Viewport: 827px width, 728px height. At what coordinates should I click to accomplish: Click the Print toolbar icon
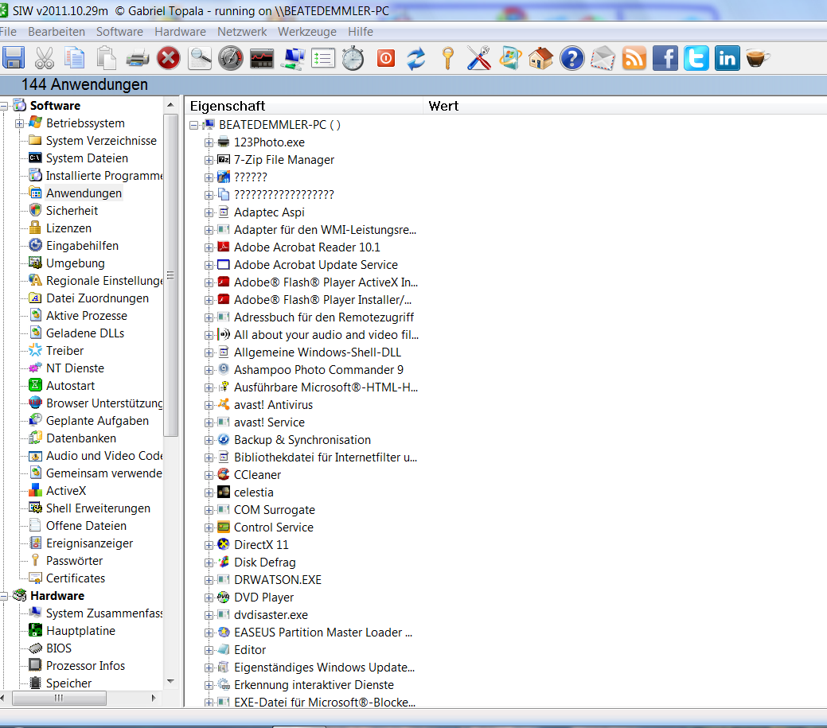[138, 58]
